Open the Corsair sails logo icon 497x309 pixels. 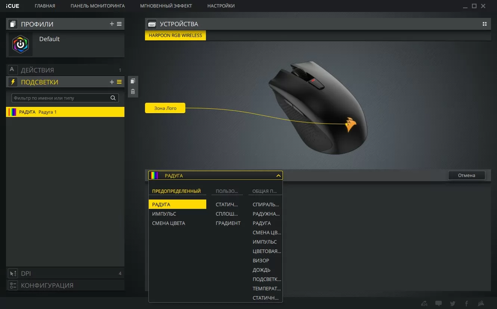[482, 303]
